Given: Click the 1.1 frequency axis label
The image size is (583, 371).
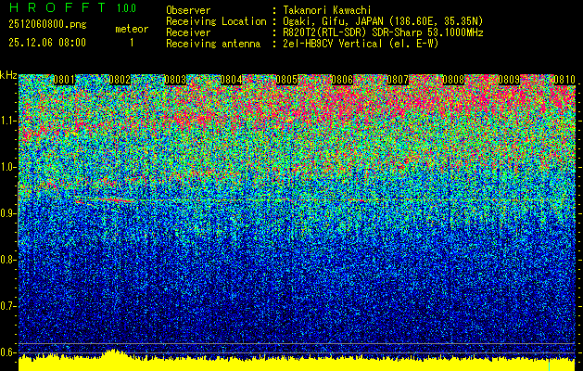Looking at the screenshot, I should [8, 121].
